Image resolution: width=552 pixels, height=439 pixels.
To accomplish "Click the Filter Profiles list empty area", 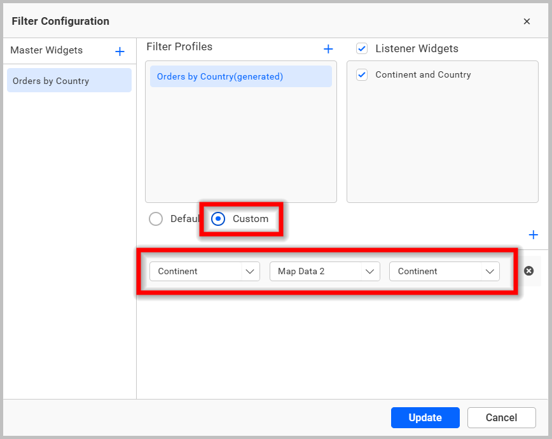I will click(x=240, y=146).
